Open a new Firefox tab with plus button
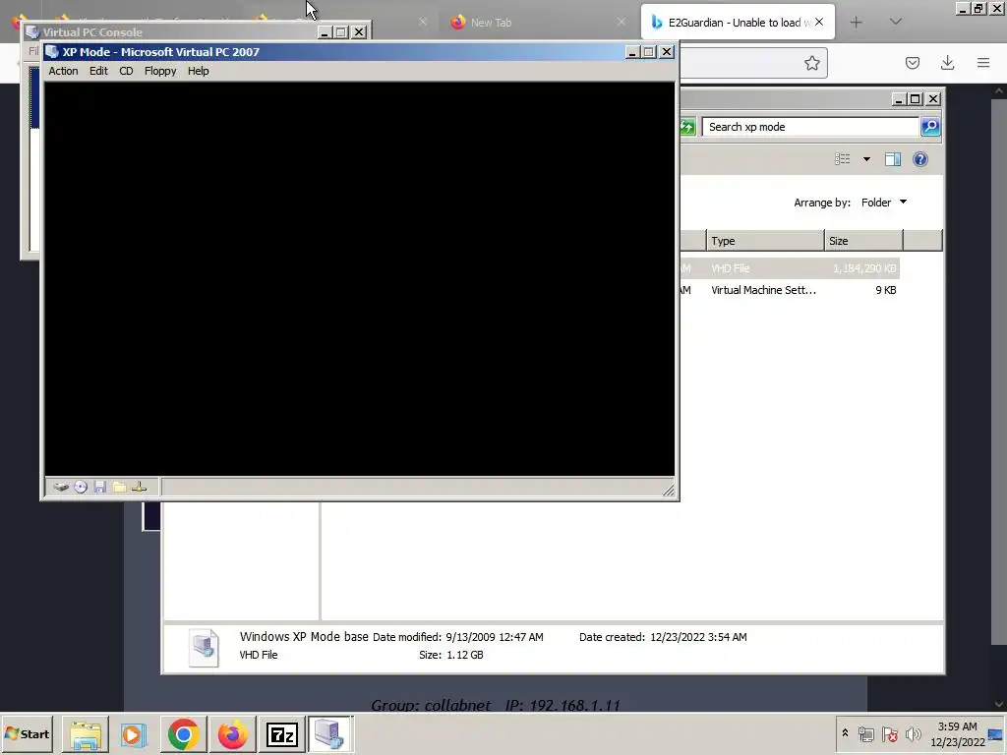Viewport: 1007px width, 755px height. point(857,23)
